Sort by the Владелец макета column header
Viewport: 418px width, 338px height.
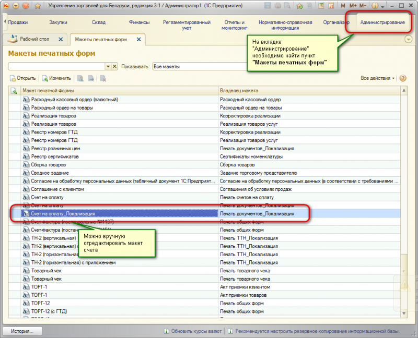point(309,91)
